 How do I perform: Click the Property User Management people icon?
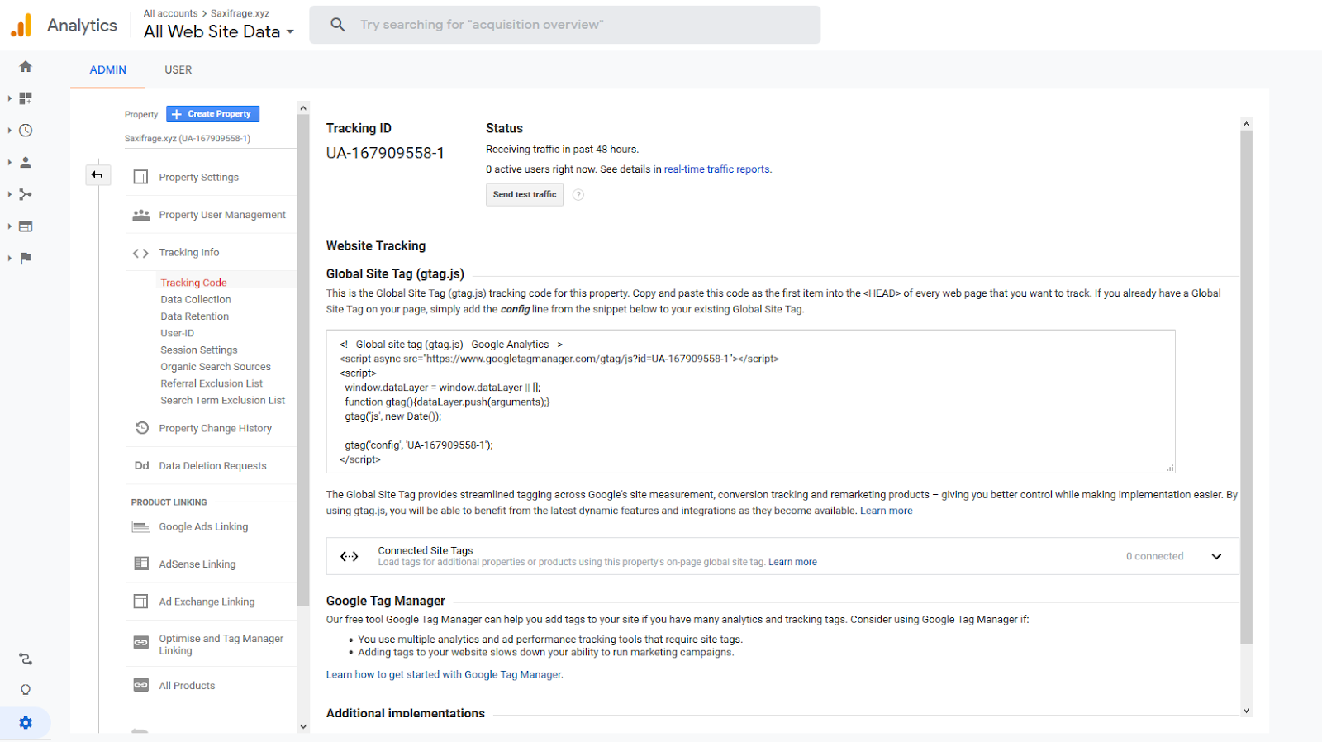coord(141,215)
